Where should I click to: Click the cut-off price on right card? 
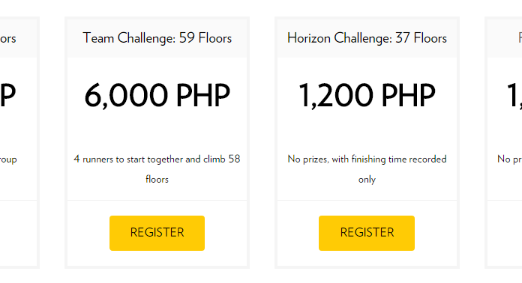pos(514,96)
